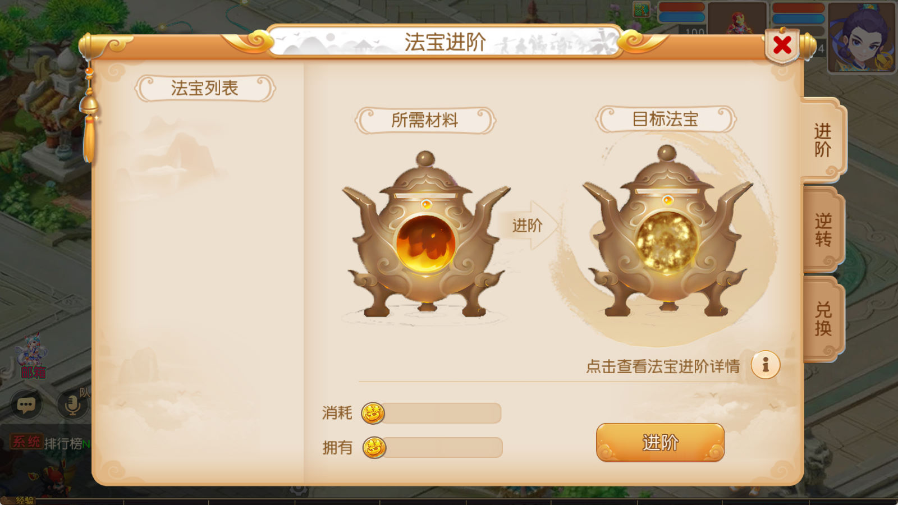The height and width of the screenshot is (505, 898).
Task: Switch to the 逆转 side tab
Action: 823,229
